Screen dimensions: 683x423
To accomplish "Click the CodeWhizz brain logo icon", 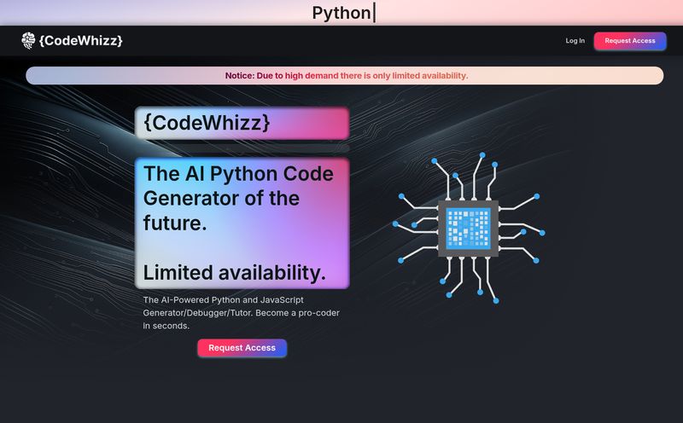I will coord(28,40).
